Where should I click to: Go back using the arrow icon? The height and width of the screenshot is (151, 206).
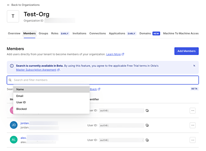click(8, 5)
